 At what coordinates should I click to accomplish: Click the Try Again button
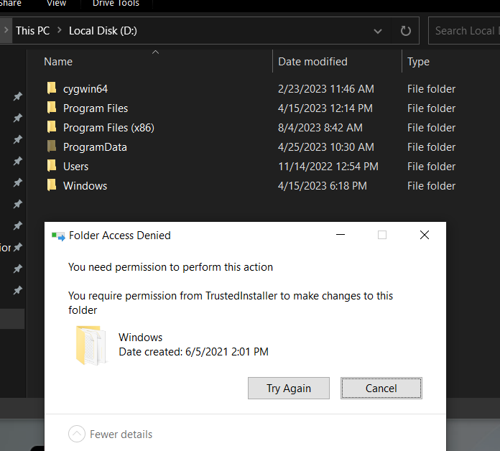(289, 388)
